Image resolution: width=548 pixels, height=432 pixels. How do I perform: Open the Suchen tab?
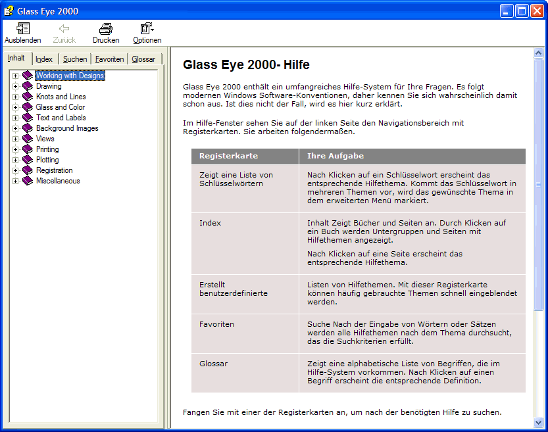pos(75,59)
